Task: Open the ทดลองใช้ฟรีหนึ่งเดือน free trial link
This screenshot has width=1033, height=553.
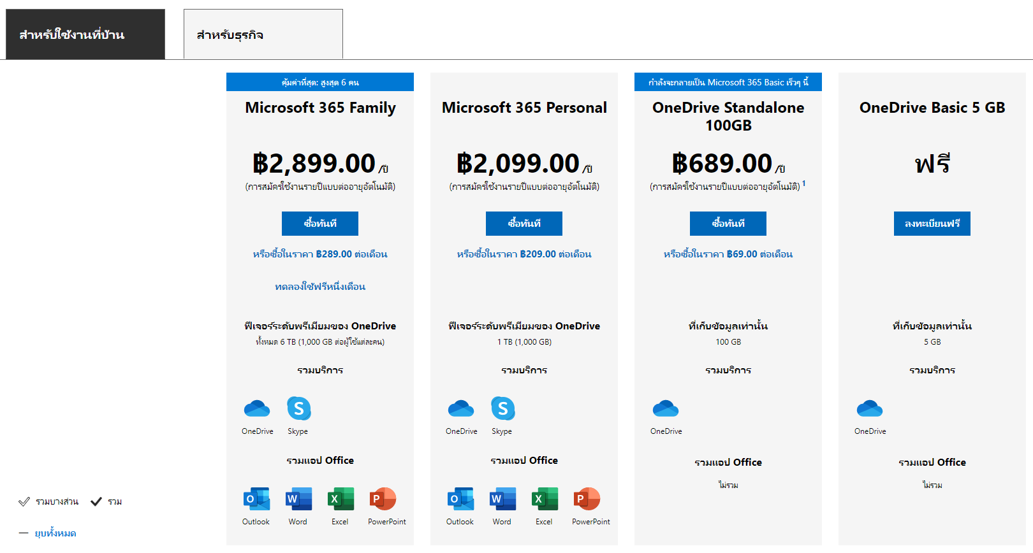Action: [320, 287]
